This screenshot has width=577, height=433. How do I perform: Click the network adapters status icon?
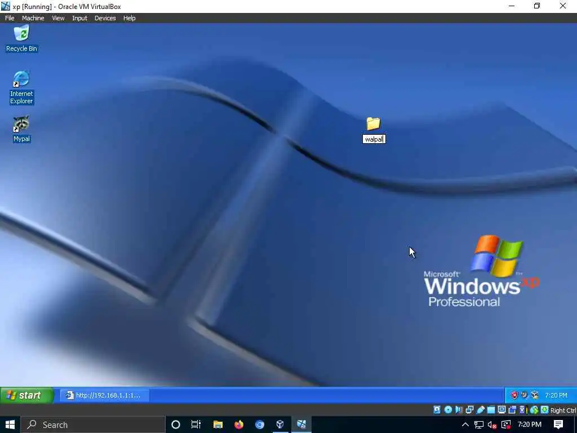tap(469, 410)
